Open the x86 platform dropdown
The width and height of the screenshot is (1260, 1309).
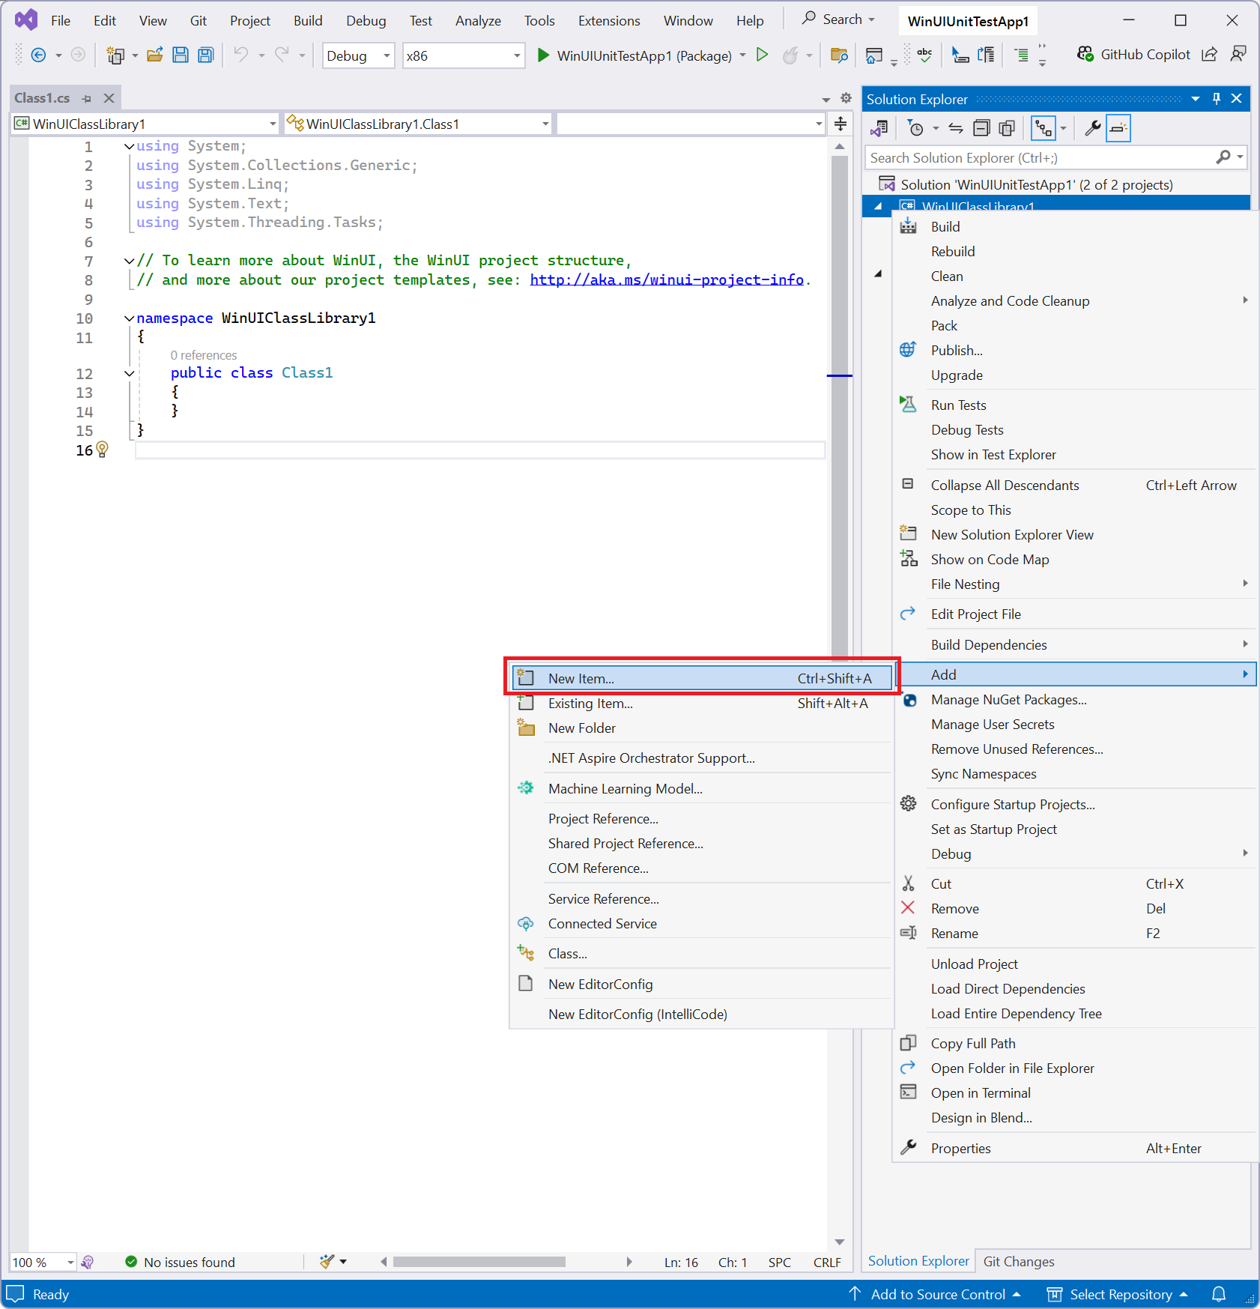463,55
